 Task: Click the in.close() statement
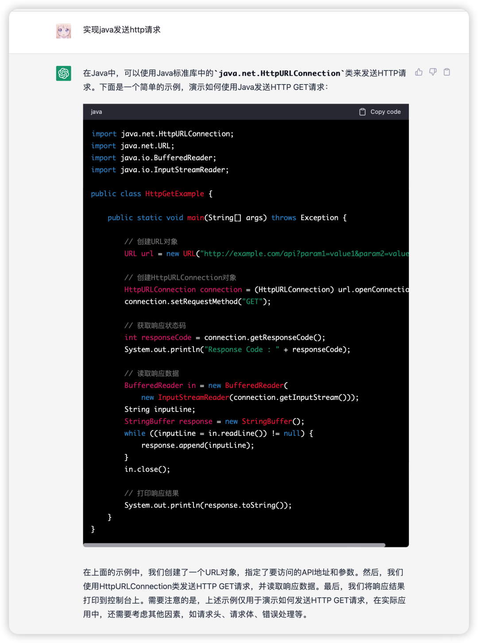pos(147,469)
